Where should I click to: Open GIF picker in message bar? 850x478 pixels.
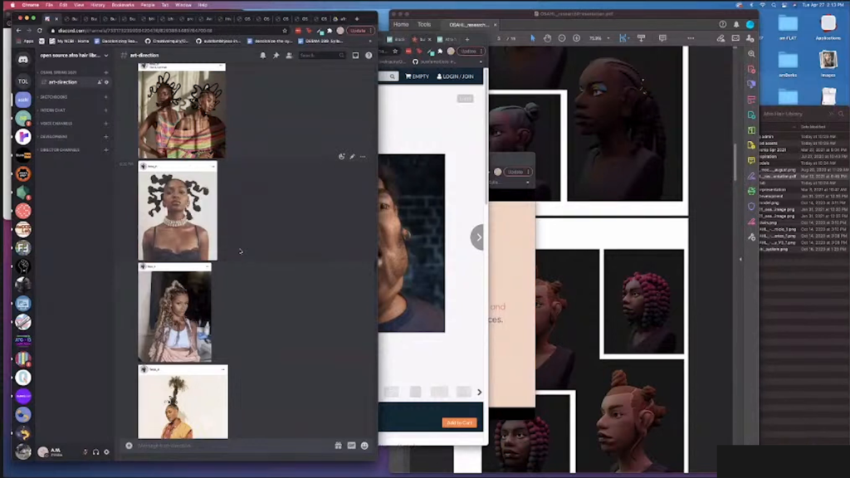click(x=351, y=446)
